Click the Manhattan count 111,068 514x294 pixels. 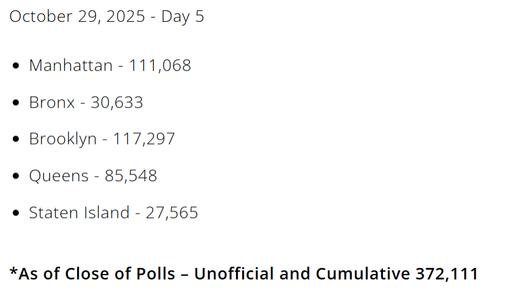point(160,65)
